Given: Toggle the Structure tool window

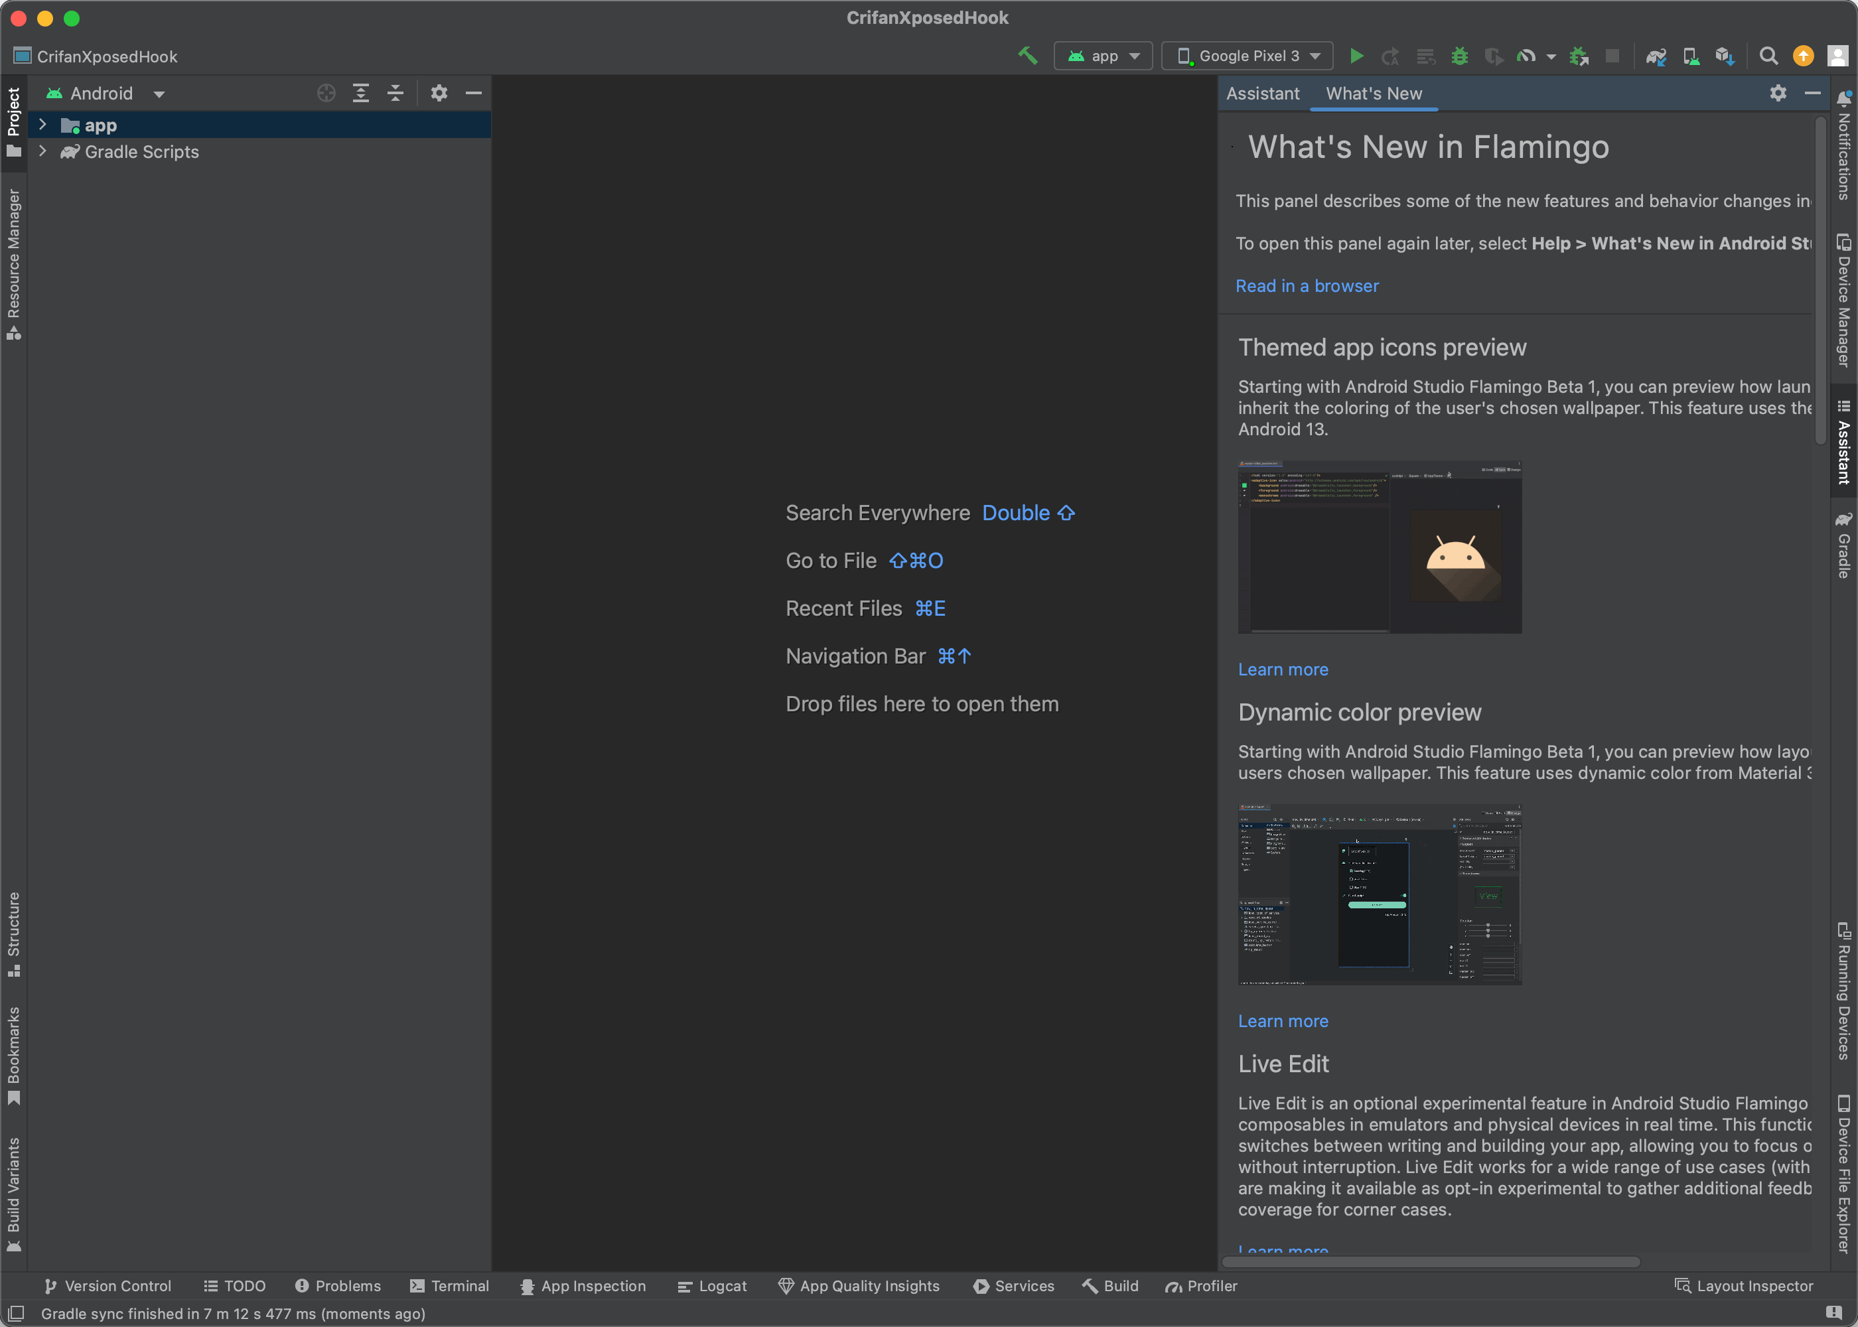Looking at the screenshot, I should [13, 934].
